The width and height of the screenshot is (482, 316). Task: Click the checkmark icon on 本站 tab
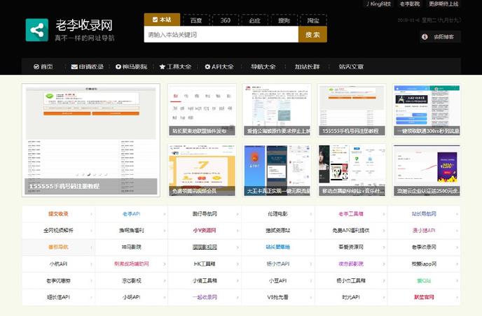(155, 20)
